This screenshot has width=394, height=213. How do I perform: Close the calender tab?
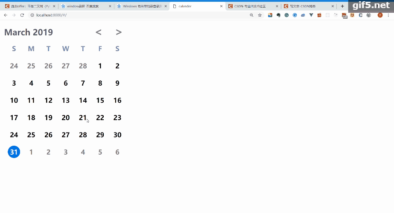pos(221,6)
